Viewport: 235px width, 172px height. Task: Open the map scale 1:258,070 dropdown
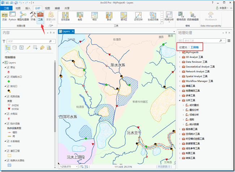(x=77, y=167)
